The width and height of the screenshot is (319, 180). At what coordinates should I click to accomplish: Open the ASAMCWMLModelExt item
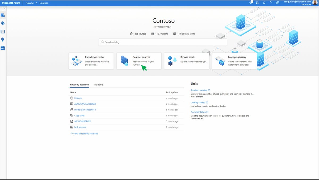[85, 104]
